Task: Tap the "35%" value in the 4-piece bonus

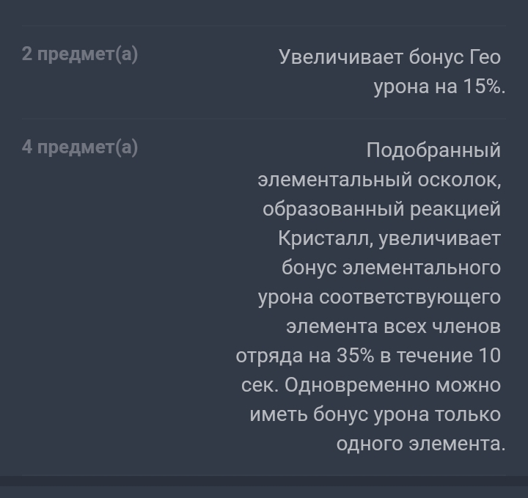Action: (x=355, y=356)
